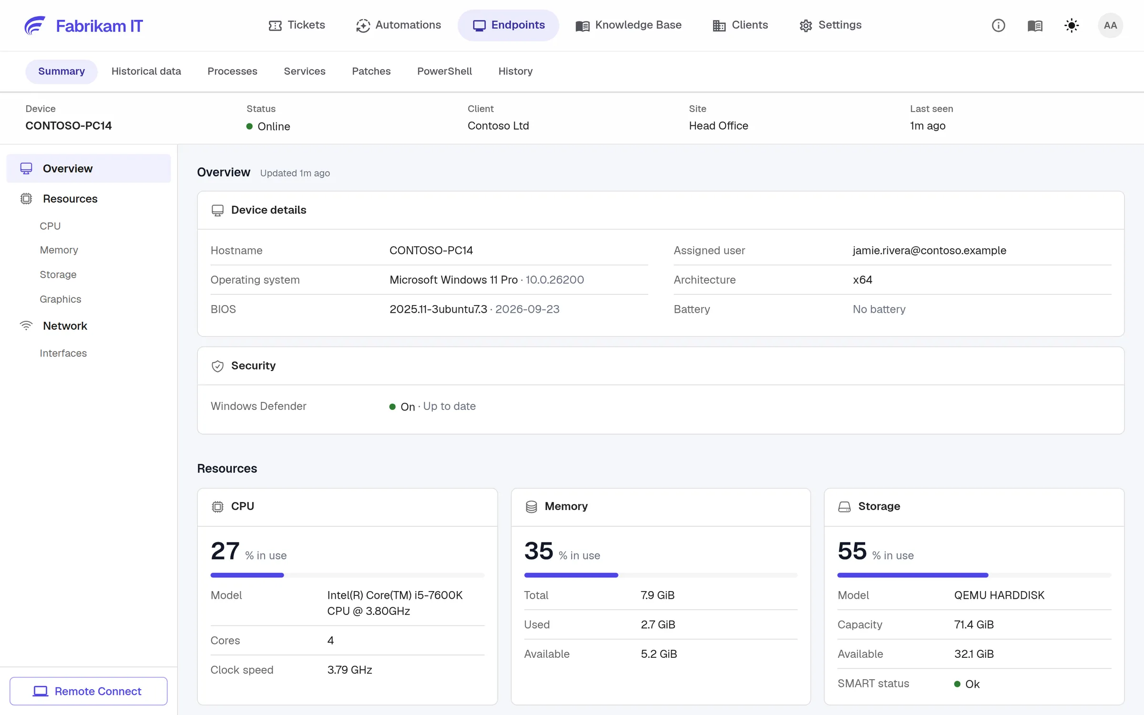Click the Fabrikam IT brand name
1144x715 pixels.
coord(99,26)
